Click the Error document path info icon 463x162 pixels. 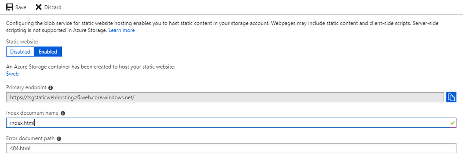tap(59, 138)
